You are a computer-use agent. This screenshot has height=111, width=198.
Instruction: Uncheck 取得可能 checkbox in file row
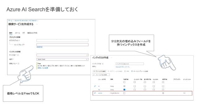pos(124,90)
